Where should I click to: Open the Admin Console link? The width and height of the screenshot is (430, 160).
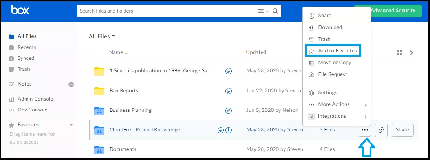click(x=35, y=99)
